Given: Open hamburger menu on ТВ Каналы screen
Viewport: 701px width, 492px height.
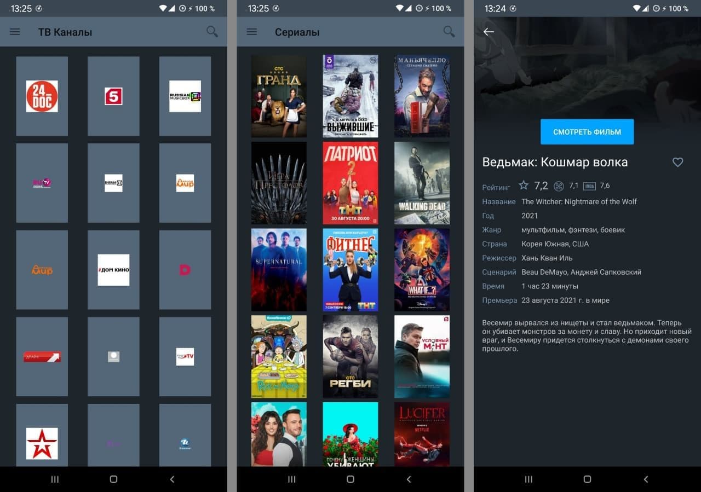Looking at the screenshot, I should point(15,32).
